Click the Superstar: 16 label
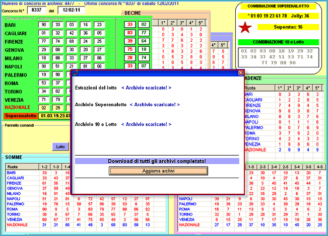The height and width of the screenshot is (236, 328). coord(288,27)
